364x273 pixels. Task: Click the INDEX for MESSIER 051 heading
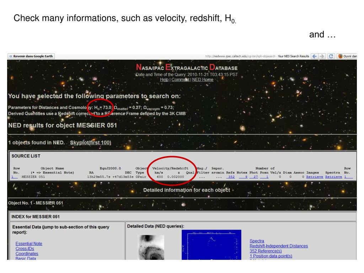[x=36, y=216]
